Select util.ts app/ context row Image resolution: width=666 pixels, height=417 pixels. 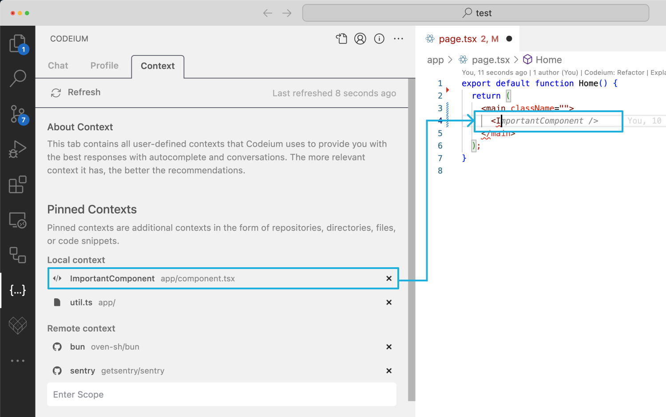pyautogui.click(x=222, y=302)
